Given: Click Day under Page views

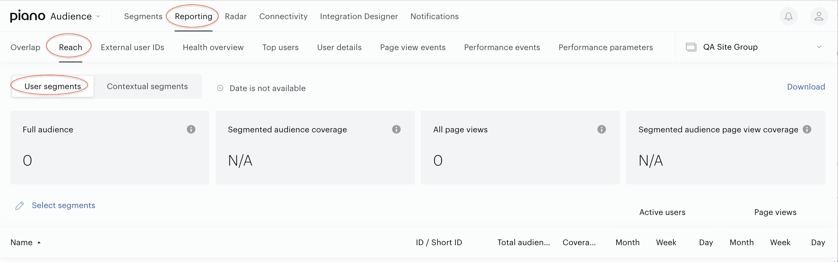Looking at the screenshot, I should tap(818, 242).
